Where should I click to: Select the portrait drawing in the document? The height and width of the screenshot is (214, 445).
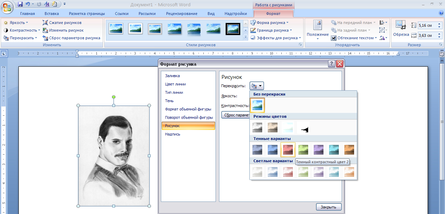tap(114, 156)
